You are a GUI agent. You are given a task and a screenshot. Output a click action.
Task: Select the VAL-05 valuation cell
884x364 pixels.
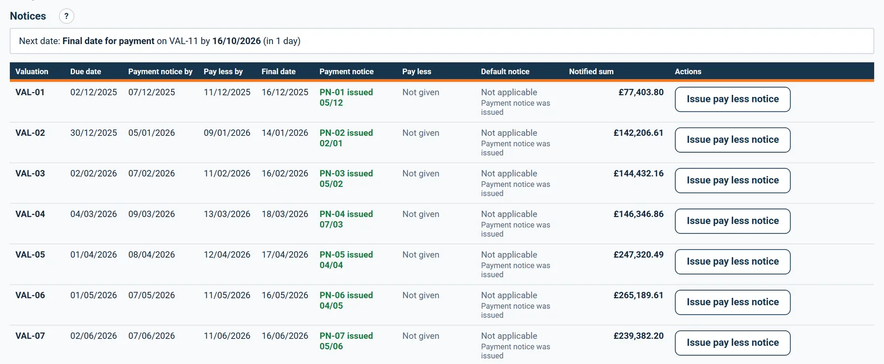click(30, 255)
